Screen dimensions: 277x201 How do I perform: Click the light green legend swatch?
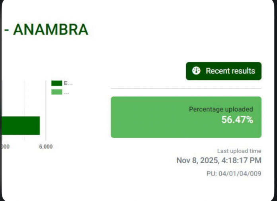click(57, 92)
